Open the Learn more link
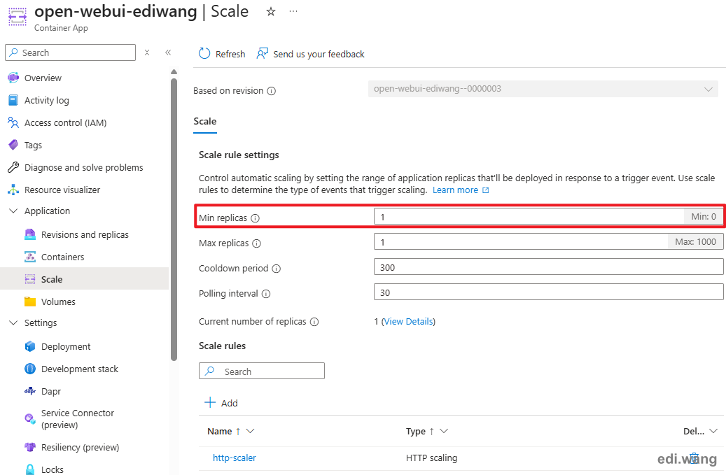This screenshot has height=475, width=726. coord(461,190)
